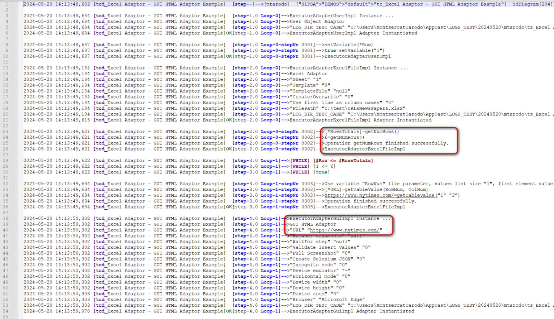Viewport: 554px width, 319px height.
Task: Click the [mtarodo] user text on line 1
Action: pos(276,4)
